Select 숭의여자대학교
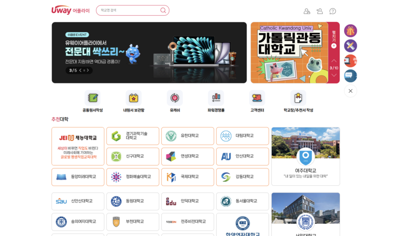396x236 pixels. [78, 222]
